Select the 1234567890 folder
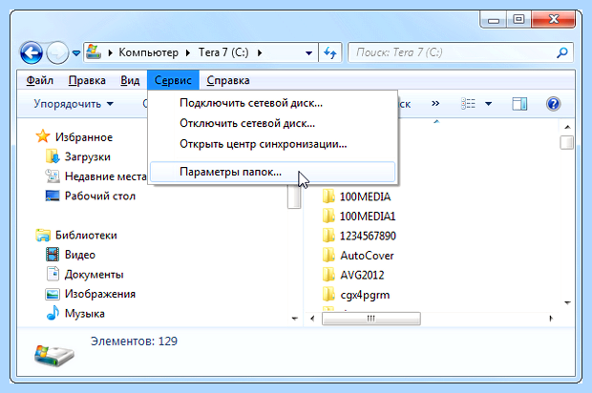The height and width of the screenshot is (393, 592). (368, 237)
